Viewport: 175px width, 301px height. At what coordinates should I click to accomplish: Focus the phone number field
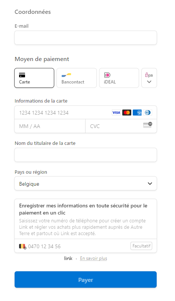pos(79,246)
